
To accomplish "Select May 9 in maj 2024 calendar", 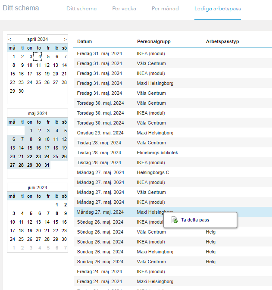I will coord(39,140).
